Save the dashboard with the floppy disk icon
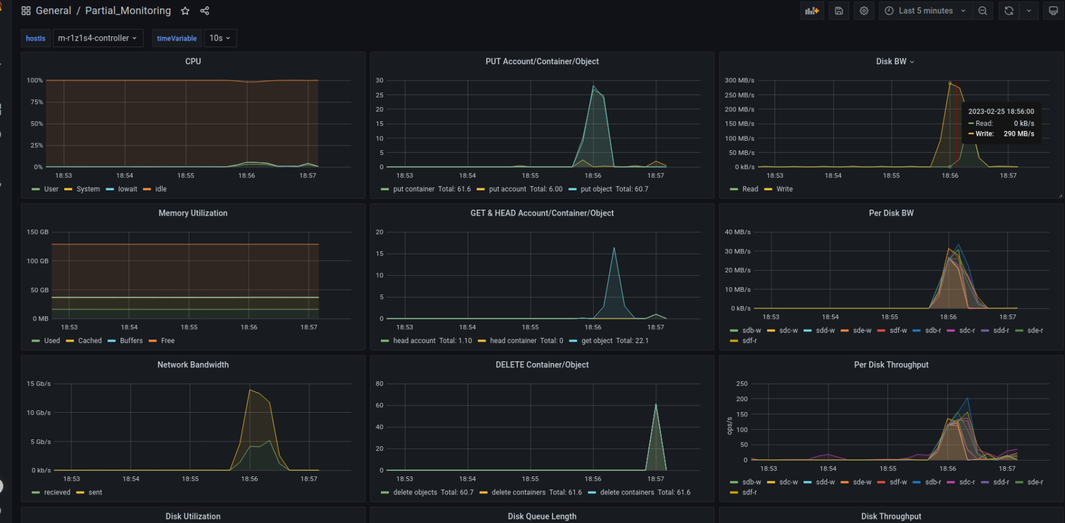 (x=839, y=11)
